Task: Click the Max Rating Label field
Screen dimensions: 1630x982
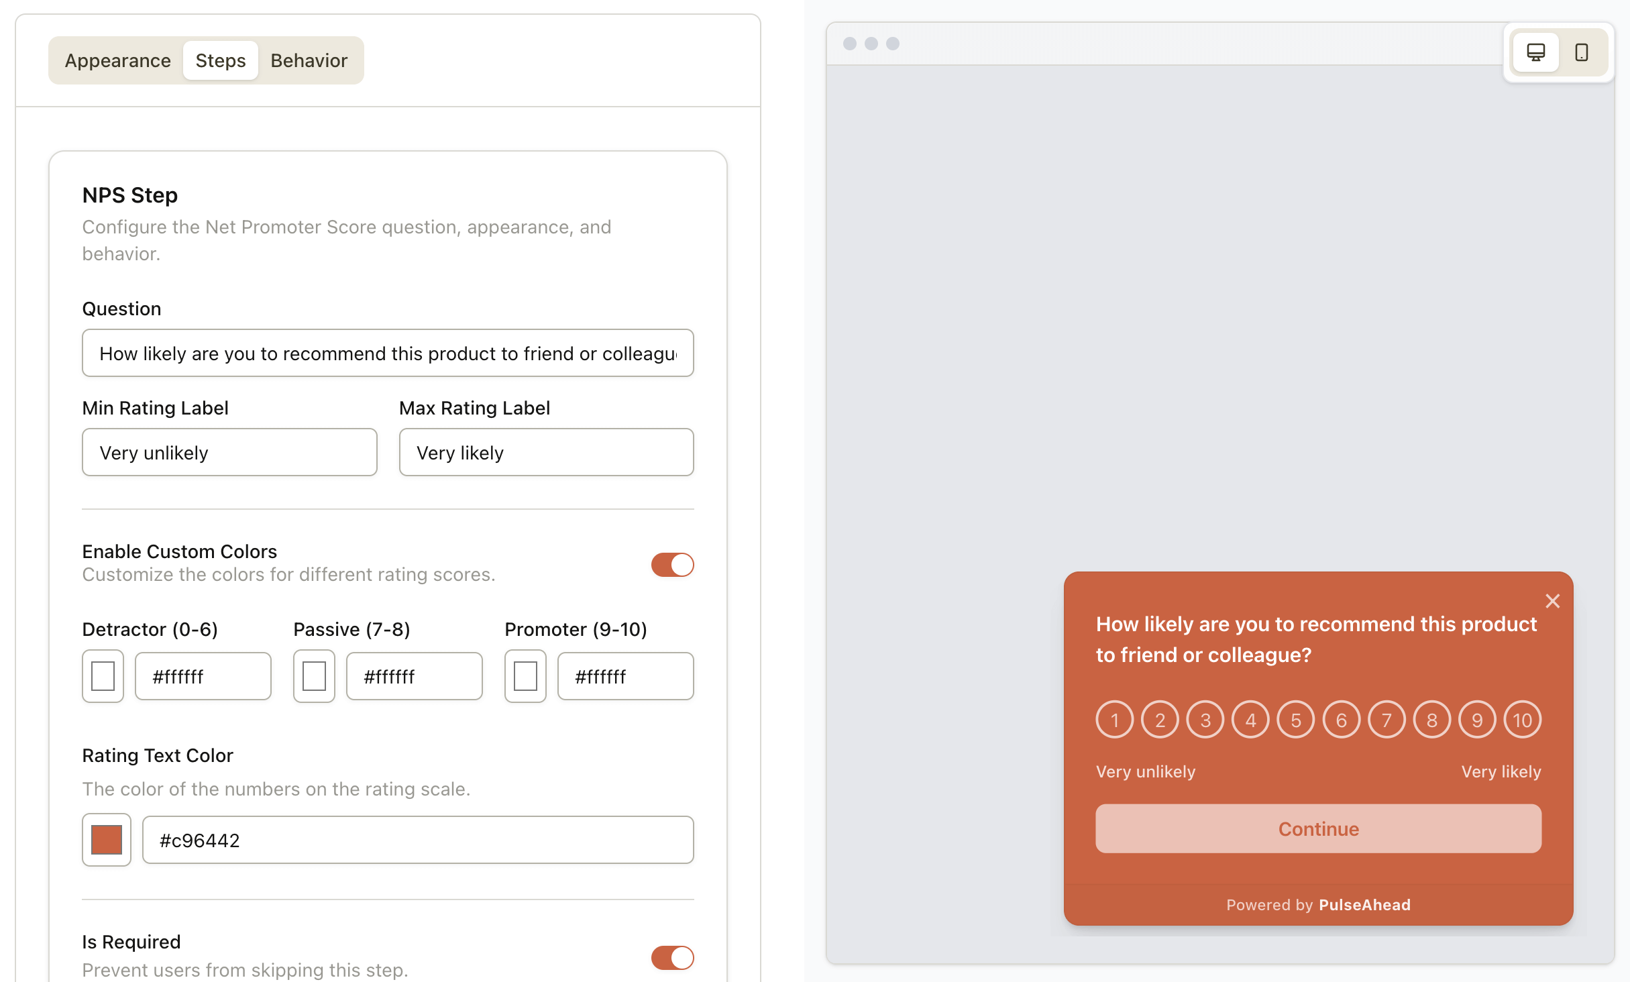Action: pos(546,452)
